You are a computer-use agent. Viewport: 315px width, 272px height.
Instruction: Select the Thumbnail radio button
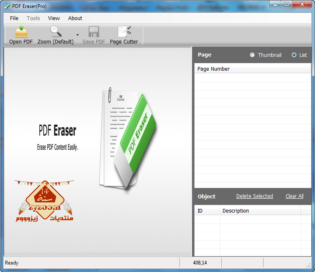coord(252,55)
